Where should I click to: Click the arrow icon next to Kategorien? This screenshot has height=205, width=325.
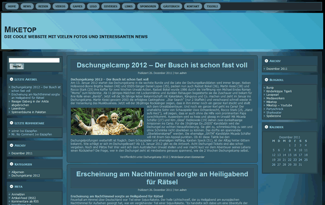[x=12, y=164]
